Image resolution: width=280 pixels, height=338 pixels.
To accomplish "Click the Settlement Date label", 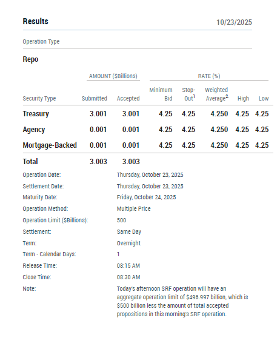I will pyautogui.click(x=43, y=186).
